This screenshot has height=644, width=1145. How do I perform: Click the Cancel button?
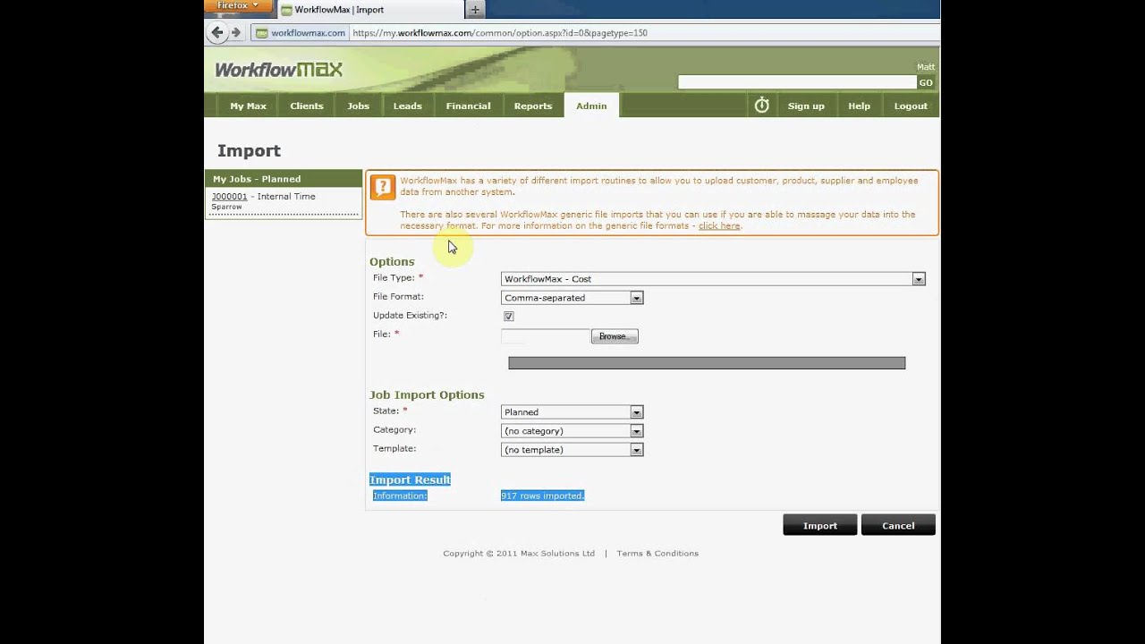[898, 525]
